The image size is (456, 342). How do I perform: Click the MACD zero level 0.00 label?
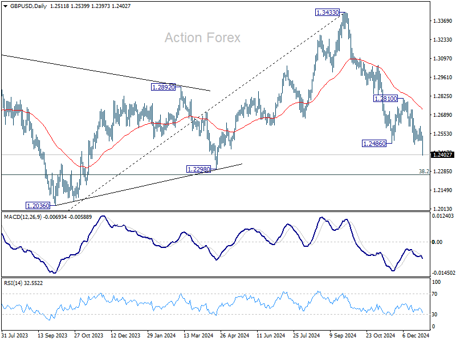coord(437,242)
